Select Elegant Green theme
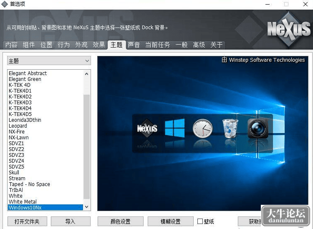The width and height of the screenshot is (313, 229). click(x=45, y=79)
